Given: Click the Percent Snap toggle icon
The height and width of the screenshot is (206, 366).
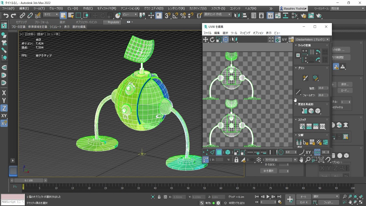Looking at the screenshot, I should pos(183,15).
